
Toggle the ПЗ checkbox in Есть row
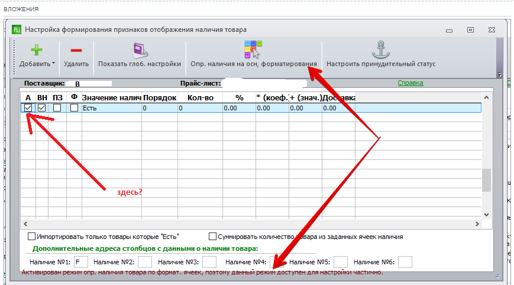click(57, 107)
